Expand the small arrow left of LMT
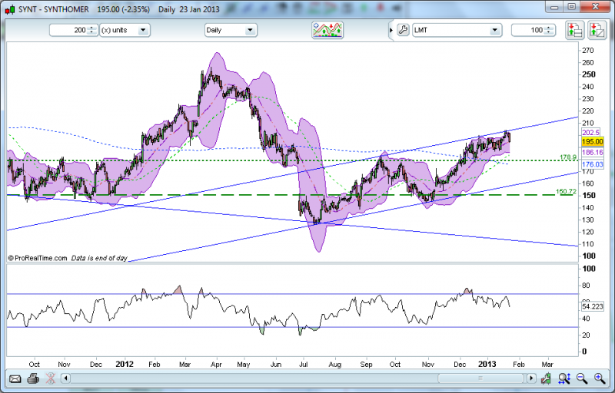Screen dimensions: 615x393 tap(391, 31)
